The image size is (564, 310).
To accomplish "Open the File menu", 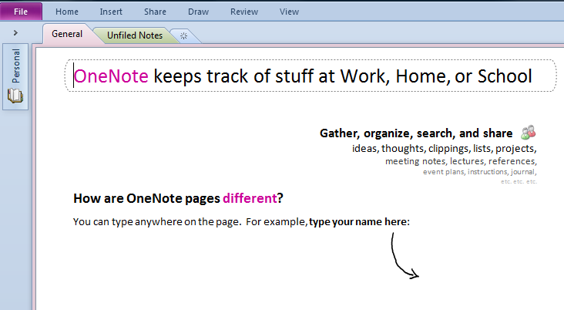I will click(21, 12).
